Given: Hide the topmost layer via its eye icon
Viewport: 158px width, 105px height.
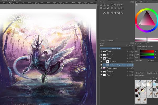Looking at the screenshot, I should click(101, 51).
